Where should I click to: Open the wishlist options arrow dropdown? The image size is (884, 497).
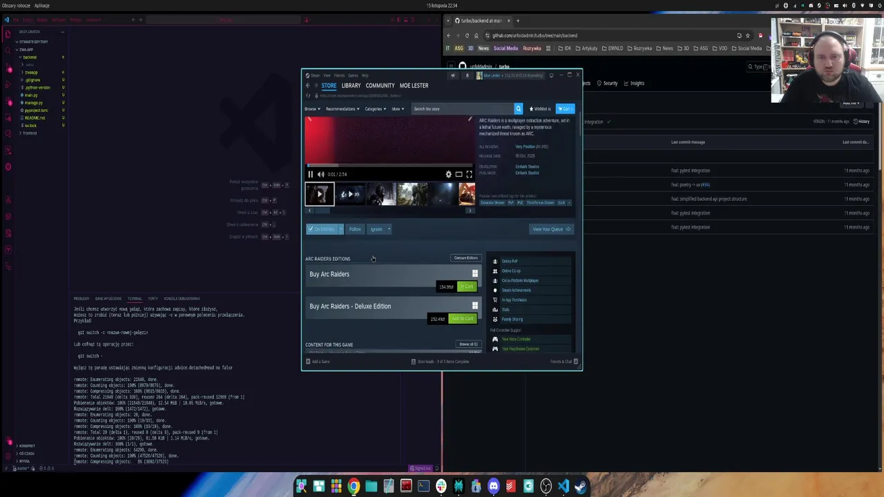click(x=340, y=229)
